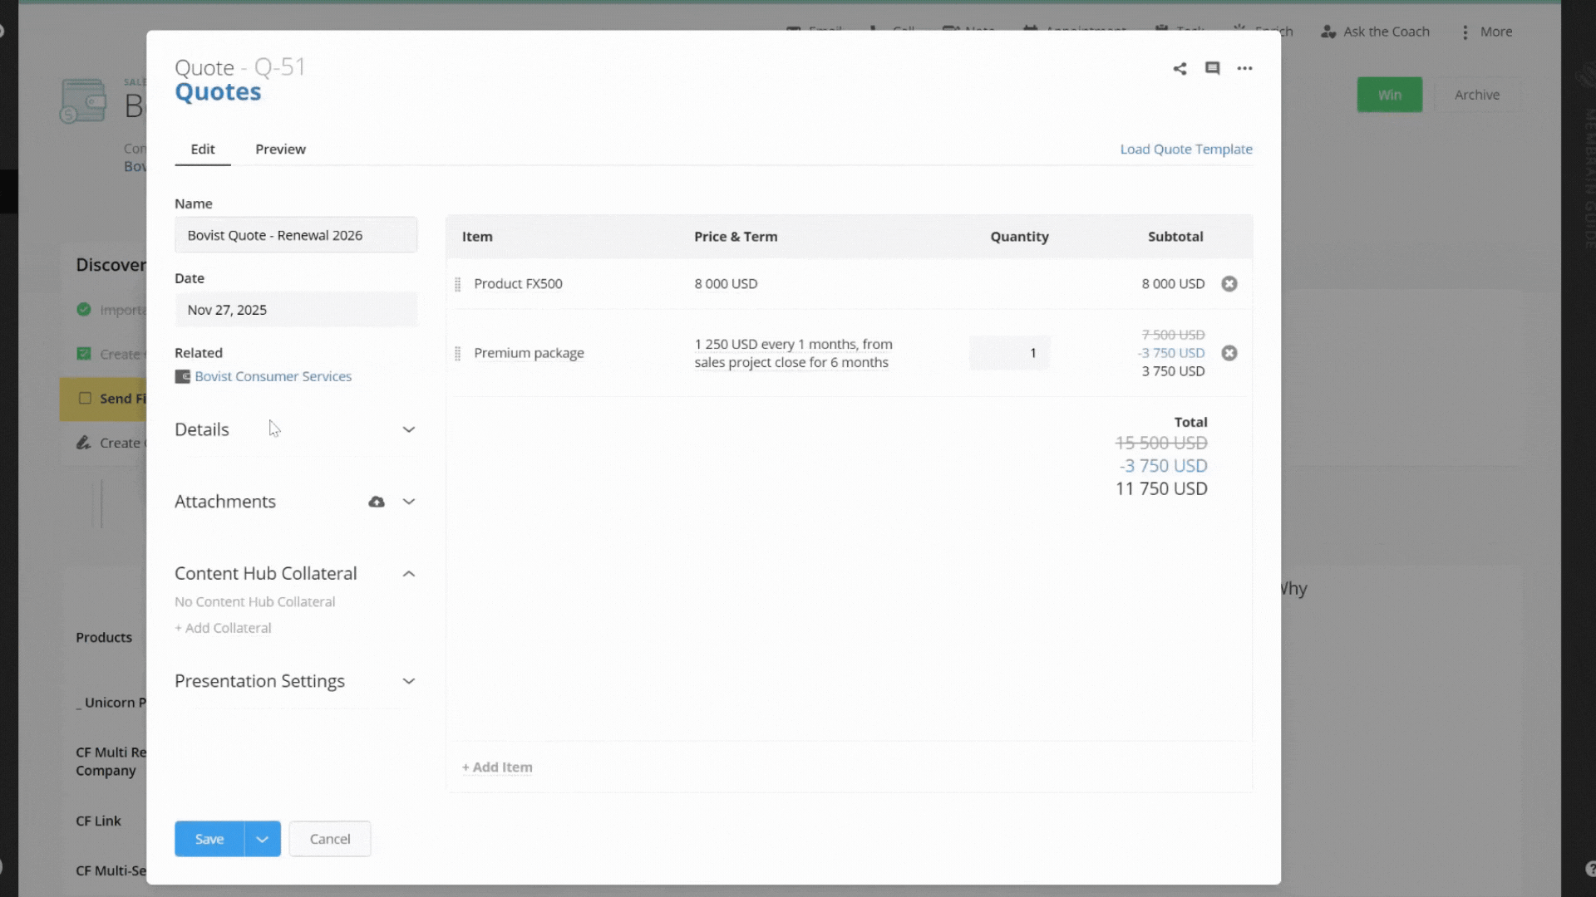This screenshot has height=897, width=1596.
Task: Open the three-dot options menu
Action: click(1244, 68)
